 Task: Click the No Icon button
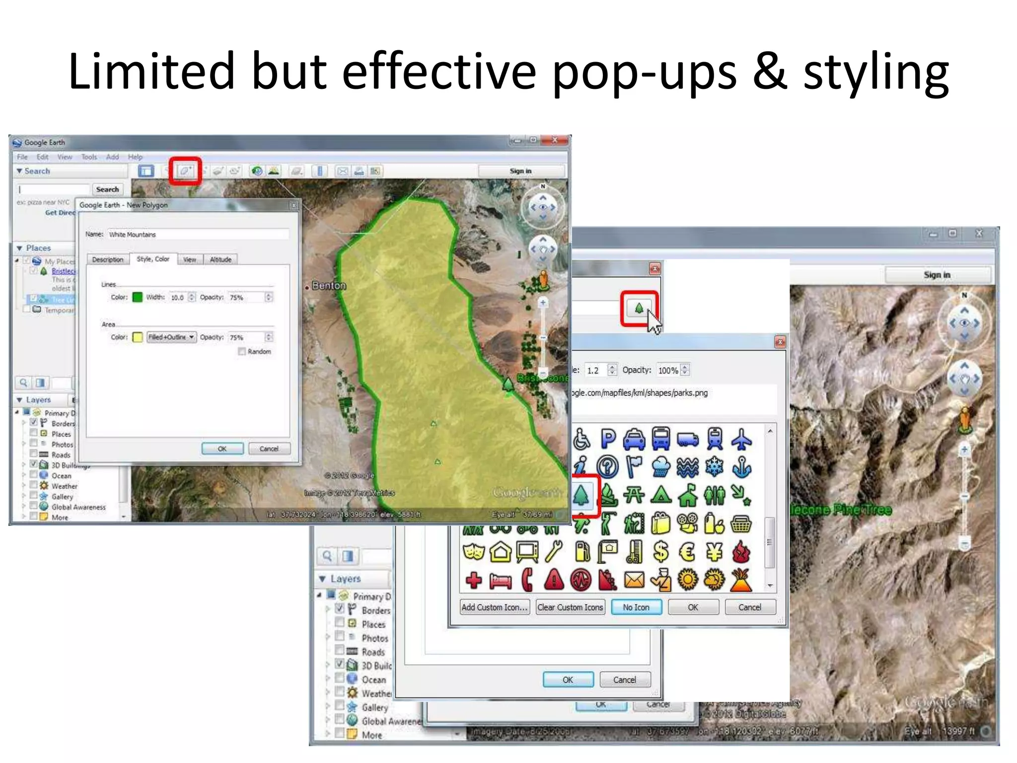pyautogui.click(x=636, y=607)
